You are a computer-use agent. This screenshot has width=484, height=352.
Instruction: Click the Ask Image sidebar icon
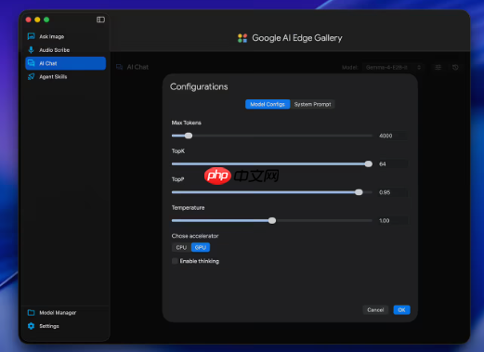coord(31,36)
